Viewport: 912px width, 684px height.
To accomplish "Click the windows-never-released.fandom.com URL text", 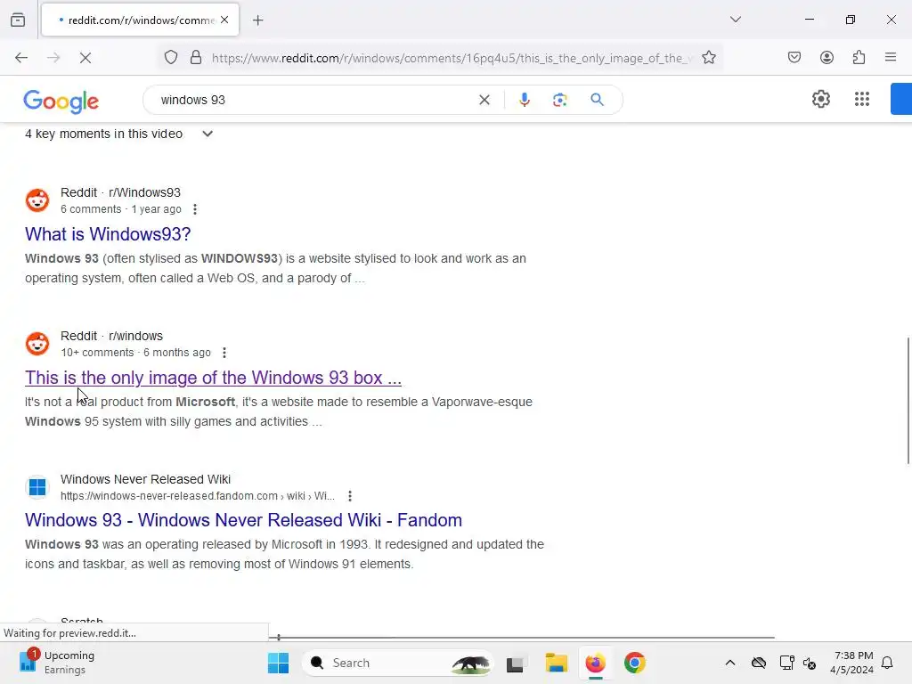I will tap(198, 496).
